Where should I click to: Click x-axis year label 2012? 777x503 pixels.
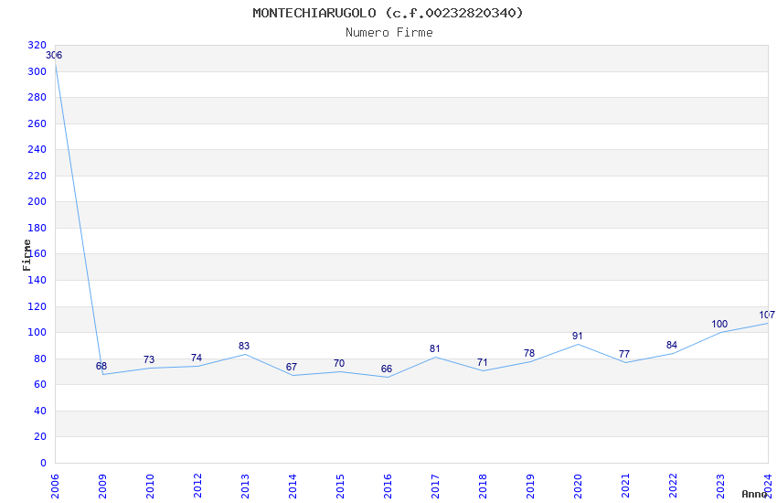(197, 487)
